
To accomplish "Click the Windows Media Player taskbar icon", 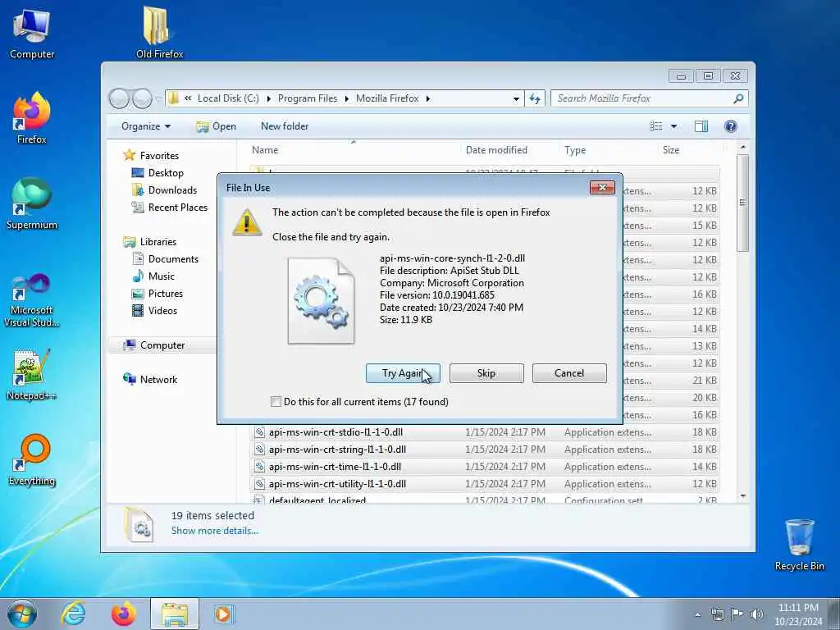I will (223, 614).
